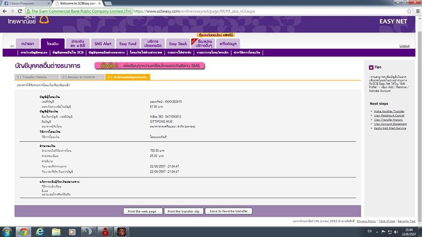422x237 pixels.
Task: Open the Easy Stock tab
Action: coord(178,43)
